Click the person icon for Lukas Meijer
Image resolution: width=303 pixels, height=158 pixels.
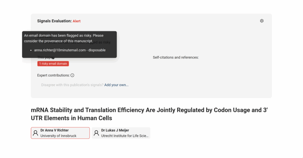[x=96, y=133]
